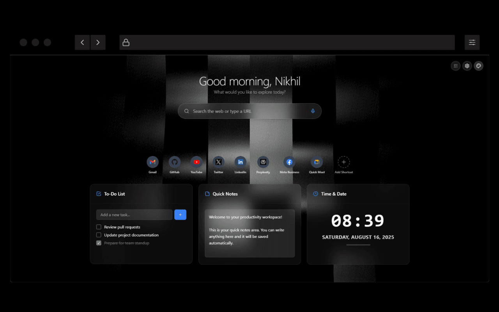Open the browser settings sliders menu

[472, 42]
